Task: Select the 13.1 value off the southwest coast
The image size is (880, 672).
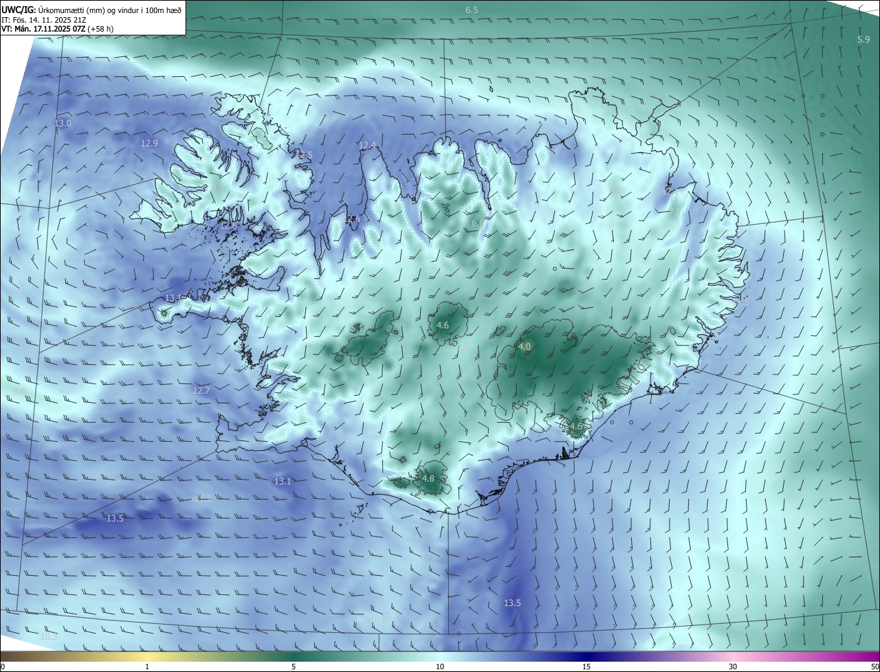Action: [x=283, y=482]
